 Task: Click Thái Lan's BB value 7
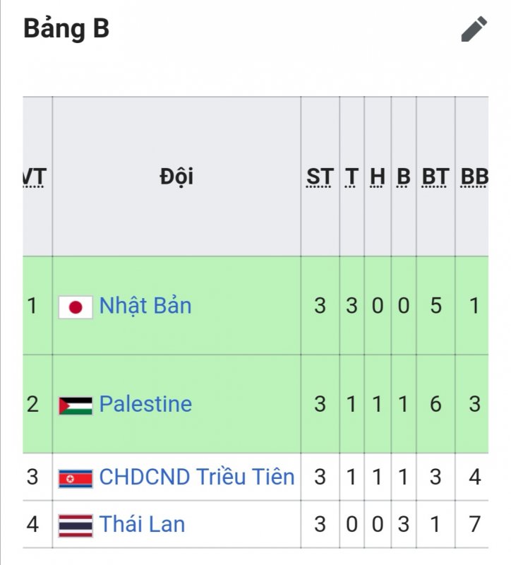point(474,524)
